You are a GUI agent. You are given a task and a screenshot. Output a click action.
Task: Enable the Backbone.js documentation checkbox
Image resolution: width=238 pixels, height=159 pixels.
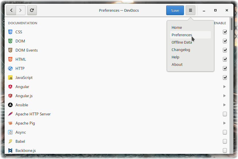(225, 150)
